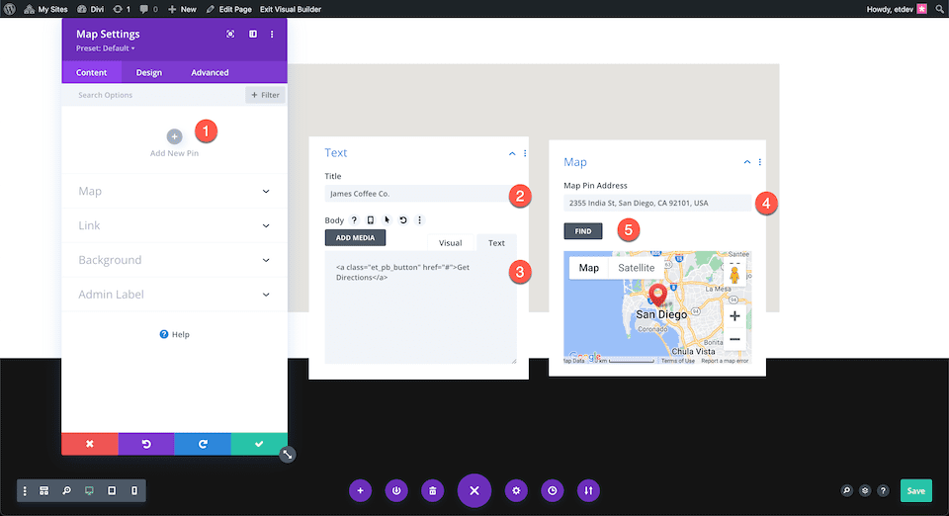This screenshot has width=949, height=516.
Task: Select the tablet view icon in bottom toolbar
Action: [112, 490]
